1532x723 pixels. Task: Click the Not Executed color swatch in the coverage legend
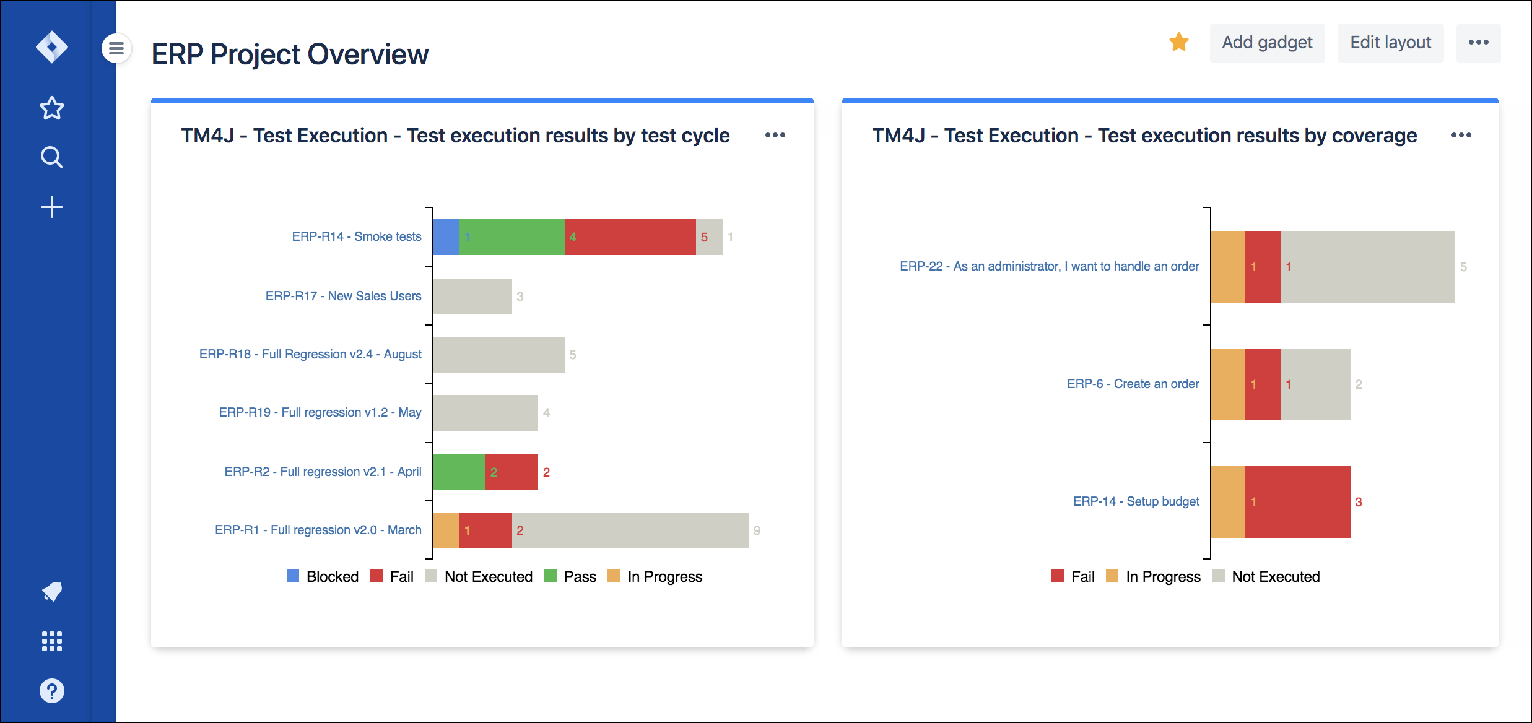[1219, 576]
